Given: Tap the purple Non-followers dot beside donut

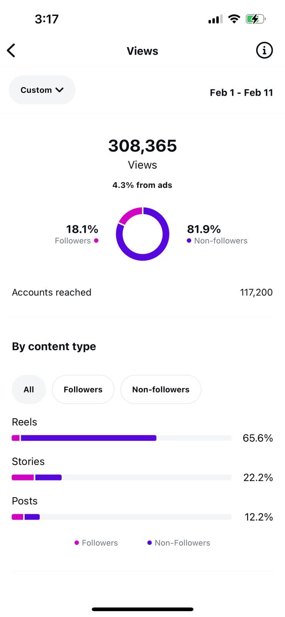Looking at the screenshot, I should coord(189,241).
